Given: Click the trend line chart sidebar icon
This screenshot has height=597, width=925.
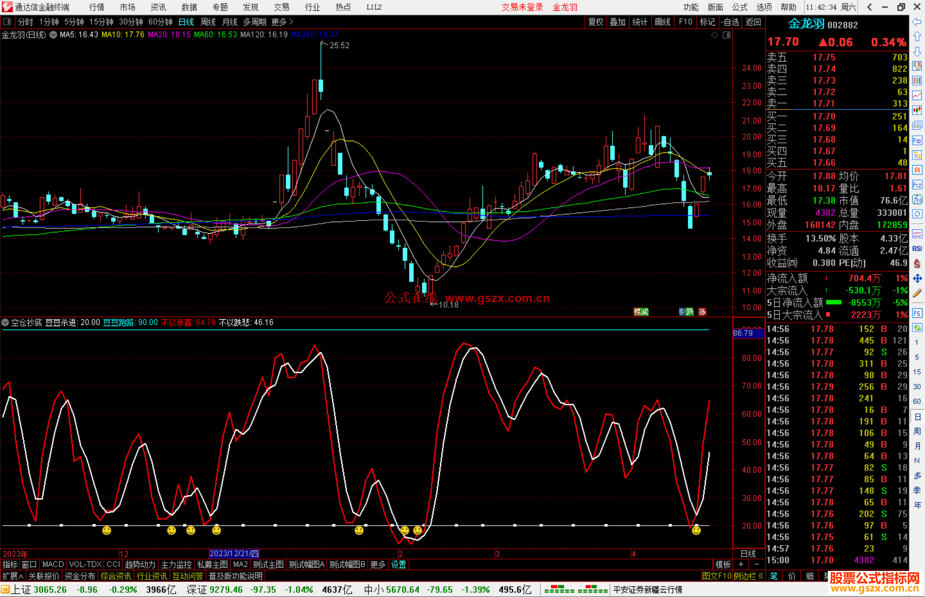Looking at the screenshot, I should coord(917,95).
